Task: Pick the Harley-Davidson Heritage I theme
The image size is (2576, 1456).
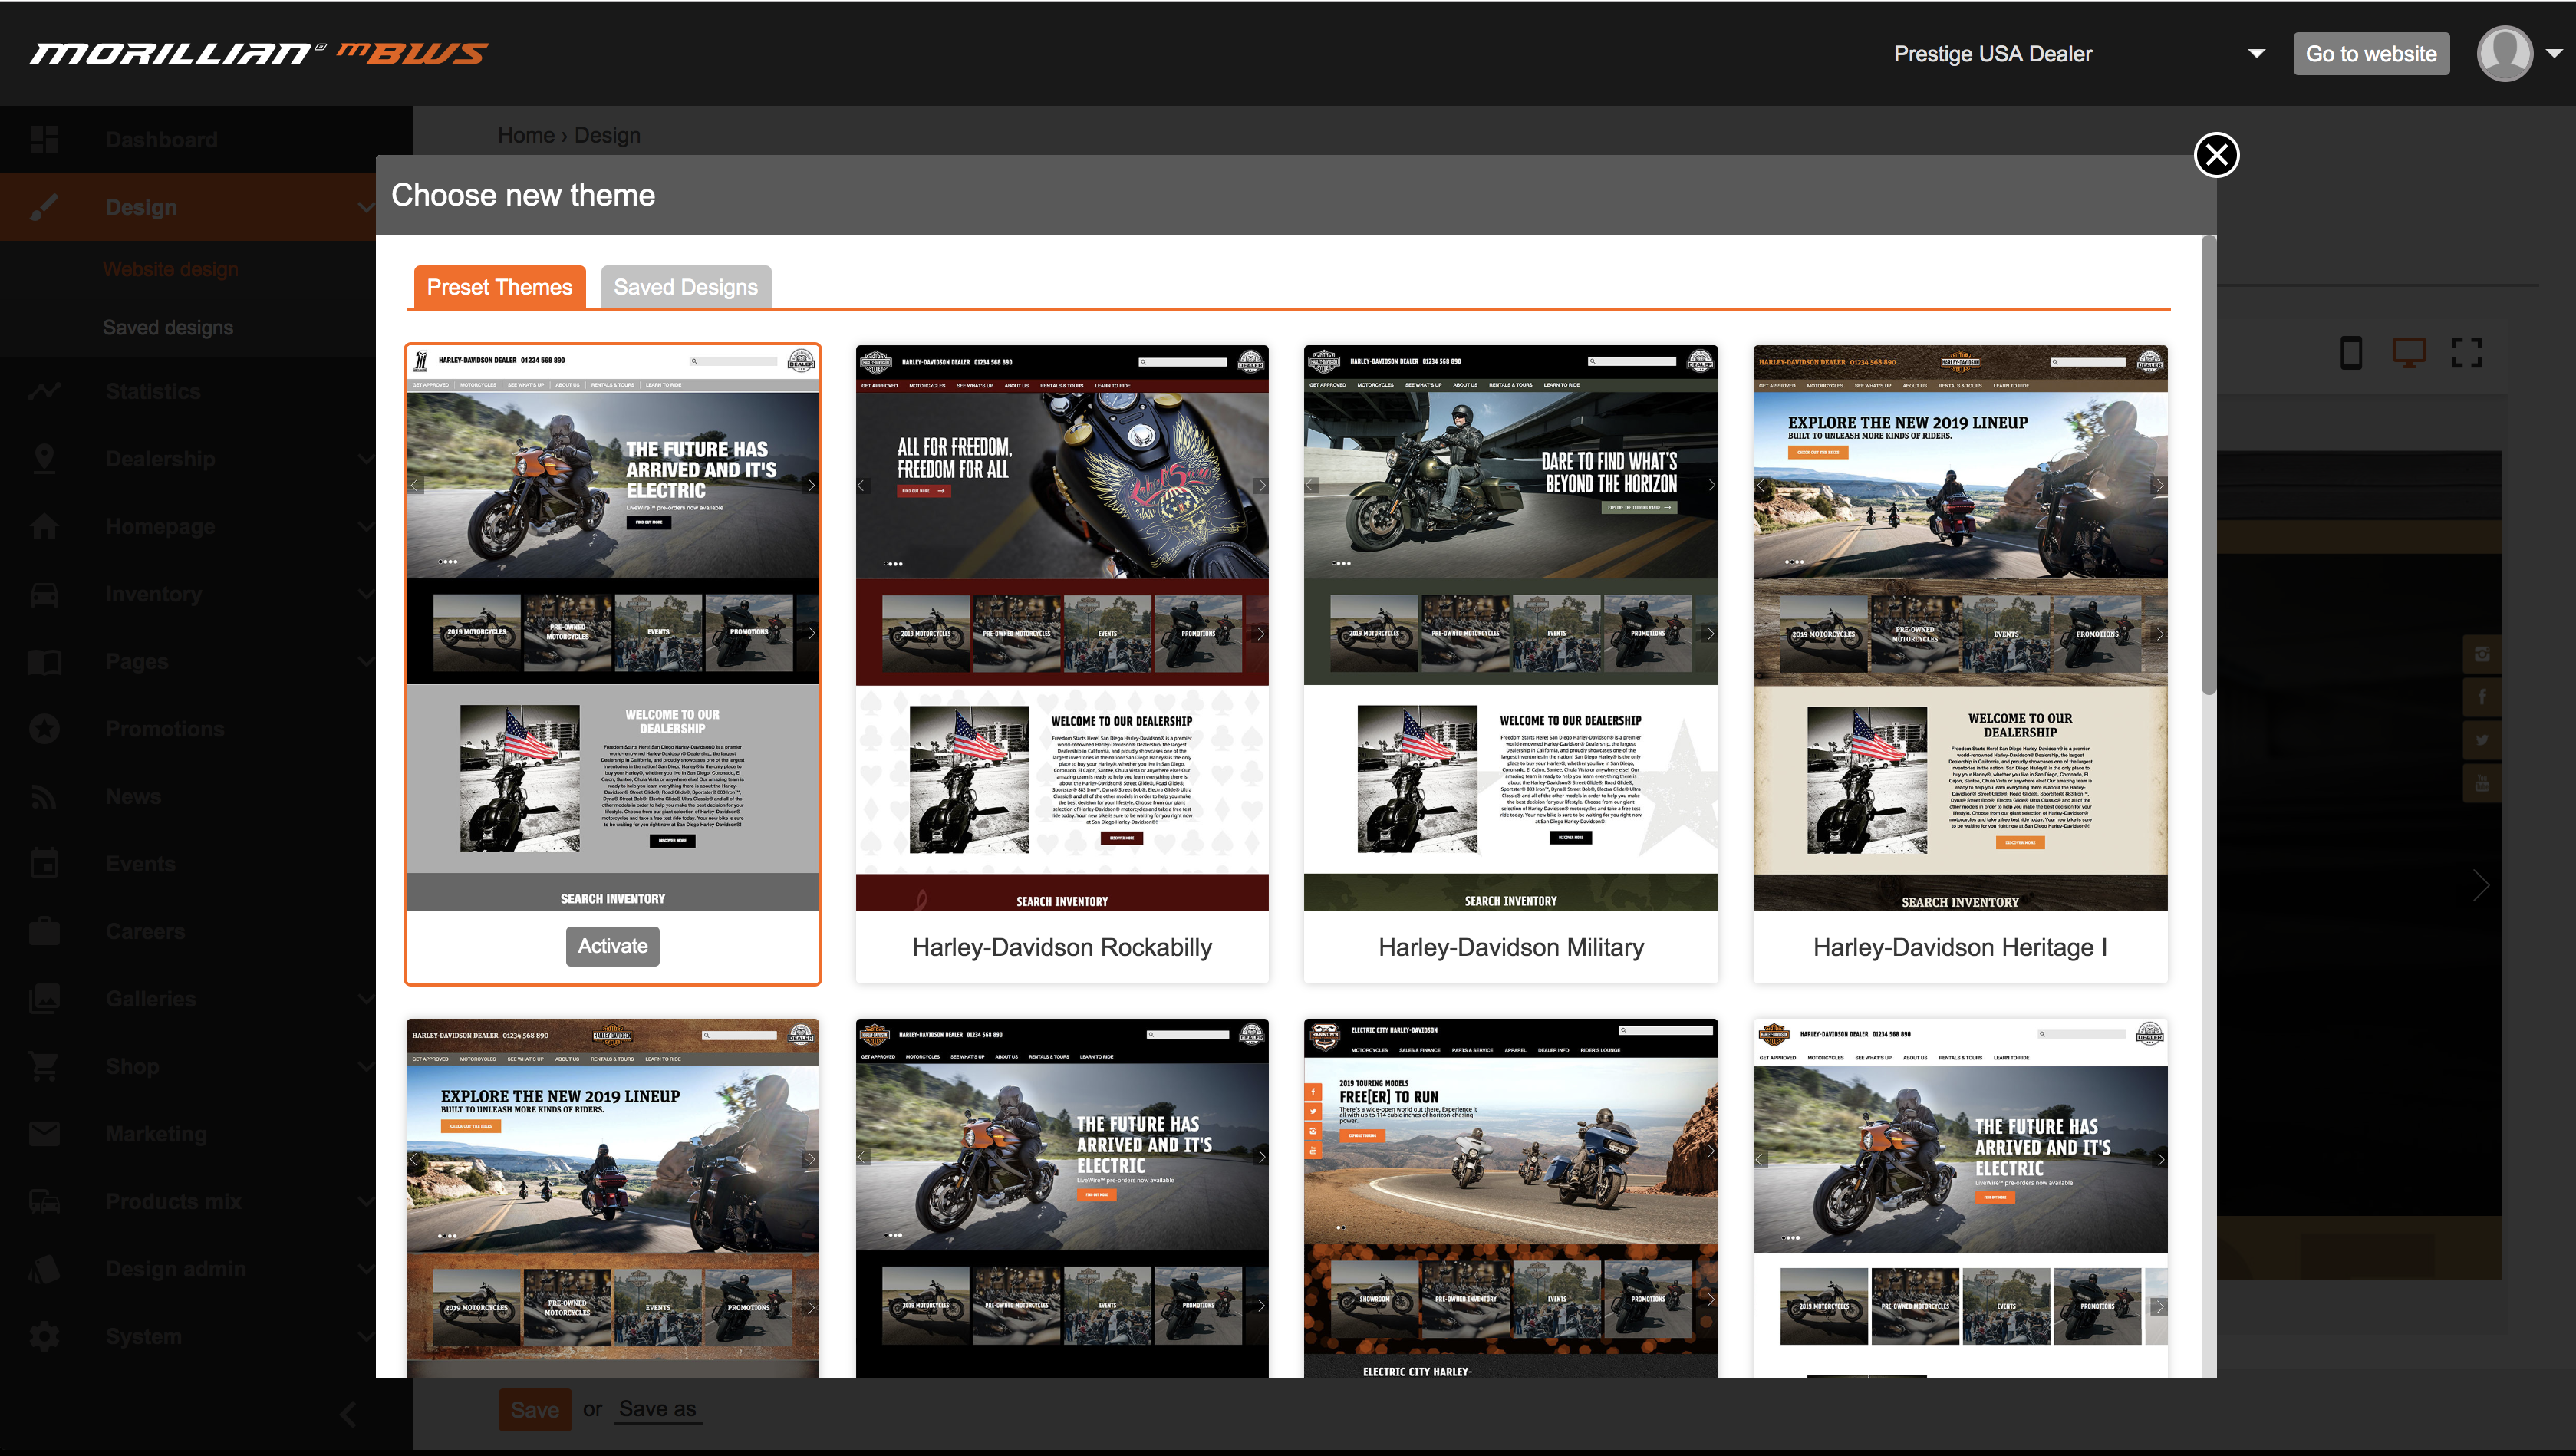Action: 1959,628
